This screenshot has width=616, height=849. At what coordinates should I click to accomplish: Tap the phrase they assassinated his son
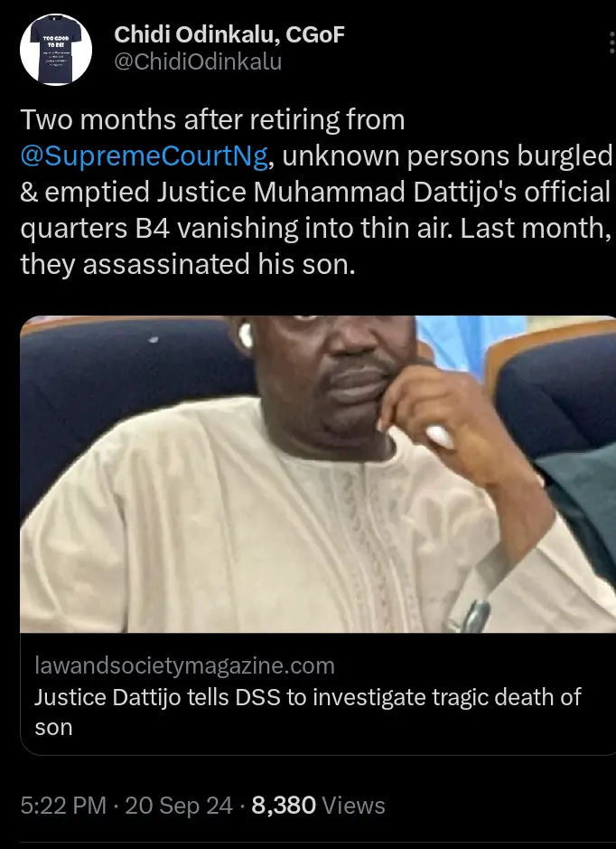tap(188, 264)
